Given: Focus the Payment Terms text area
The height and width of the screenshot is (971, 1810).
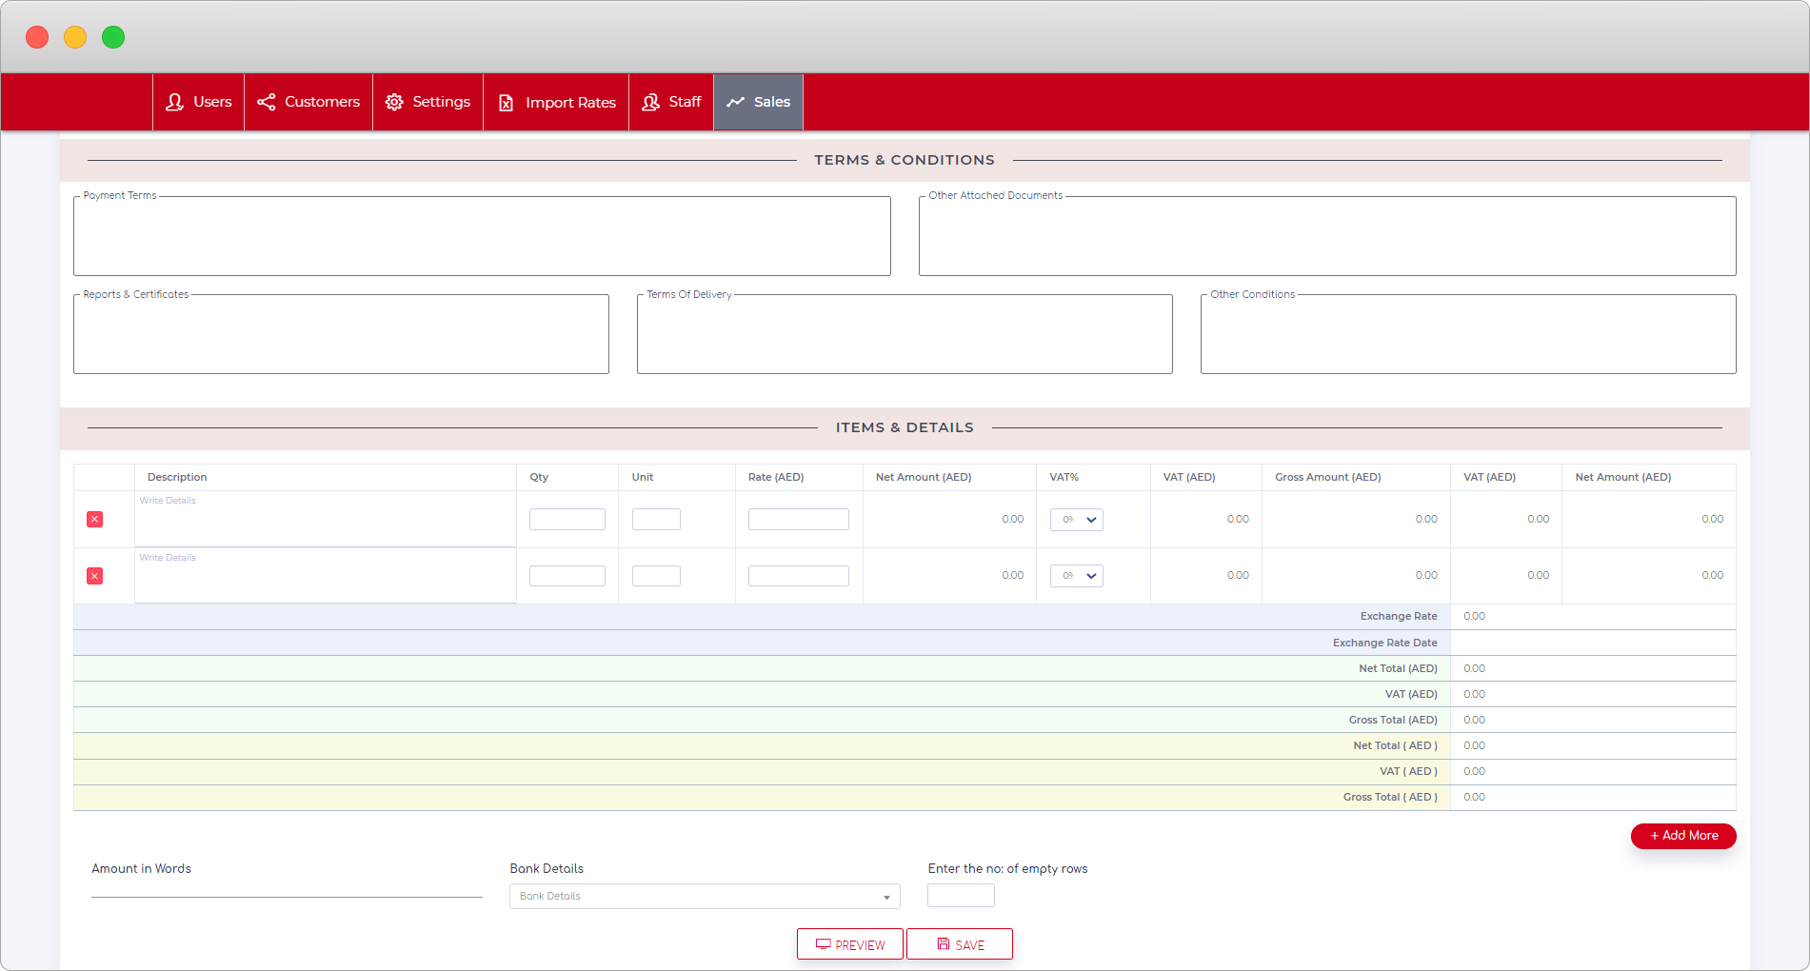Looking at the screenshot, I should tap(482, 236).
